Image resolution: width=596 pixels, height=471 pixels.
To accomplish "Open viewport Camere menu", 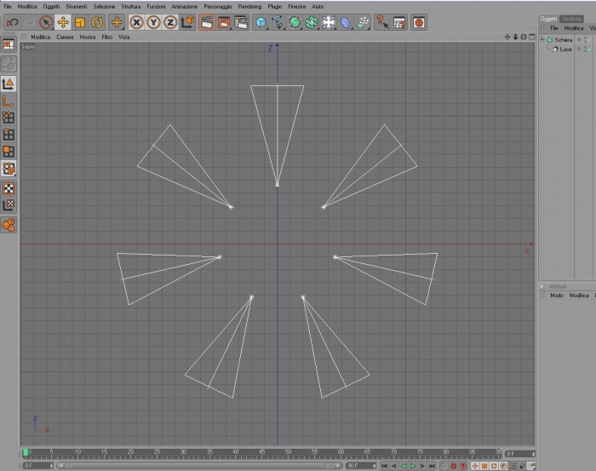I will tap(65, 37).
